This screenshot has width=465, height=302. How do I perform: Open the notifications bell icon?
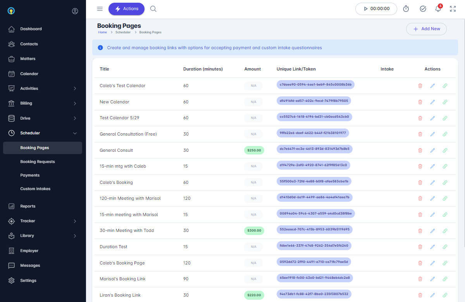point(438,9)
